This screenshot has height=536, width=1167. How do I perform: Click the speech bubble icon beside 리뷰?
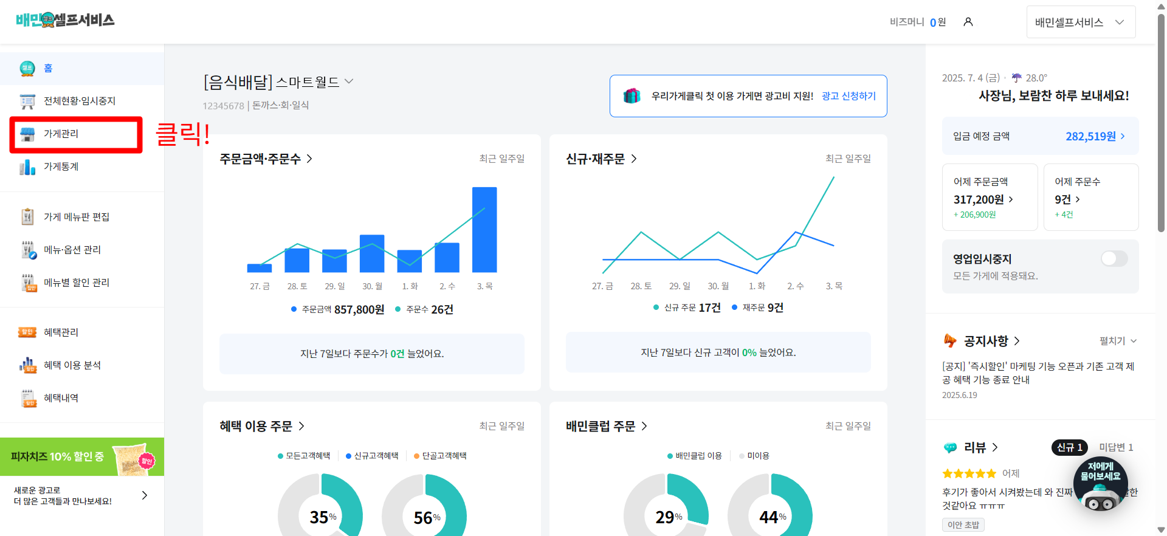coord(950,448)
